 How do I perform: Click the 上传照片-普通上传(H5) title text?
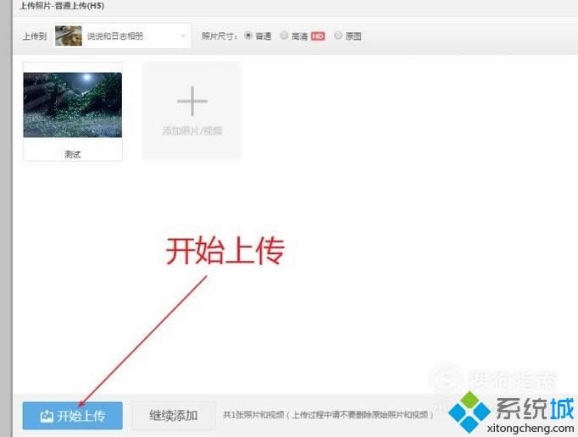point(62,6)
